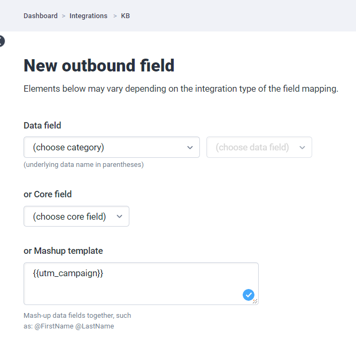Go to Dashboard in the breadcrumb
This screenshot has height=337, width=356.
(41, 16)
